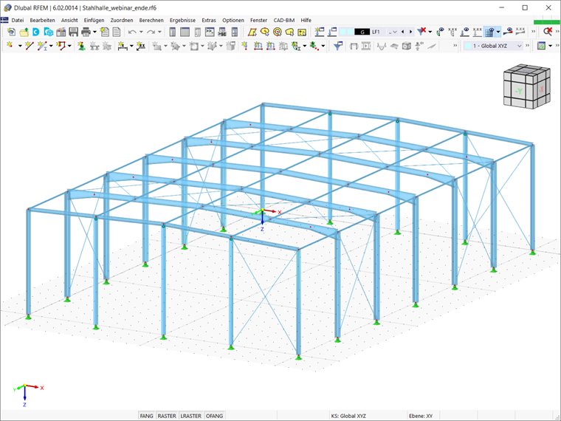Viewport: 561px width, 421px height.
Task: Toggle the FANG snap option in status bar
Action: pyautogui.click(x=146, y=416)
